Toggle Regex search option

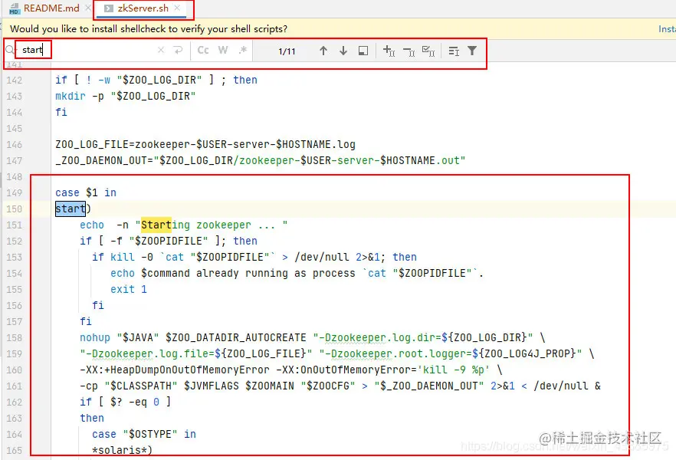[243, 51]
